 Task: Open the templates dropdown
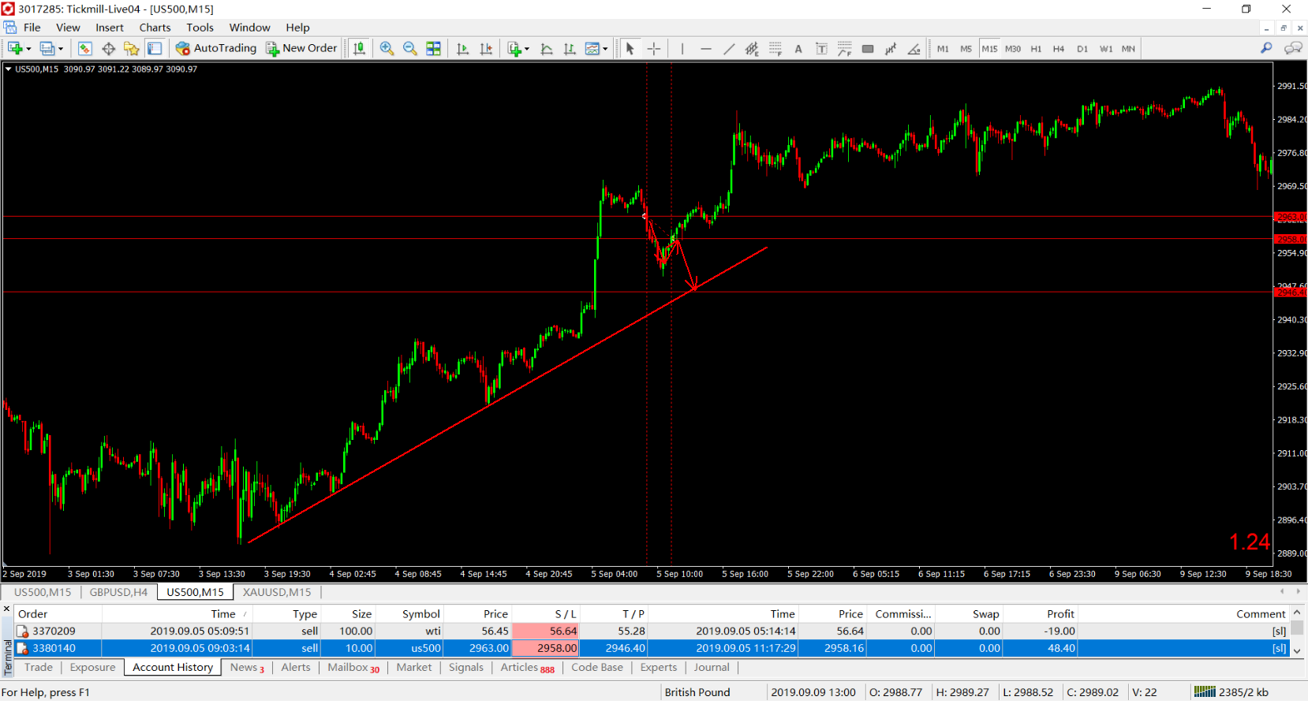click(596, 48)
